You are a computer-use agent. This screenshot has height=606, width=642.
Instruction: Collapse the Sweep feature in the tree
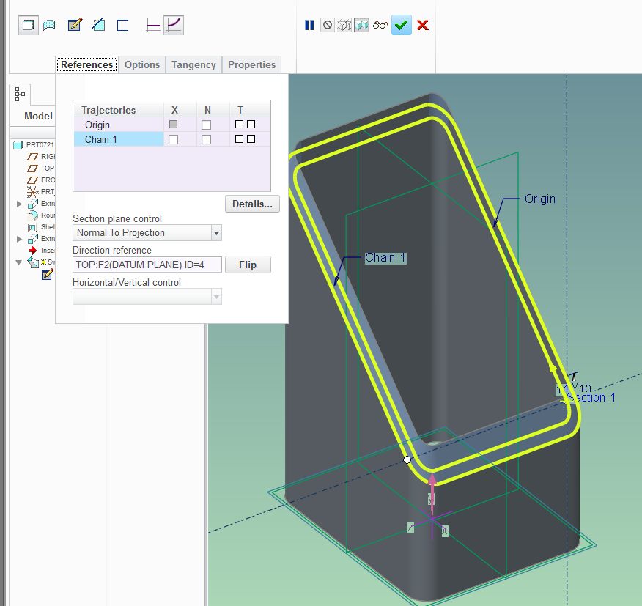(x=19, y=262)
